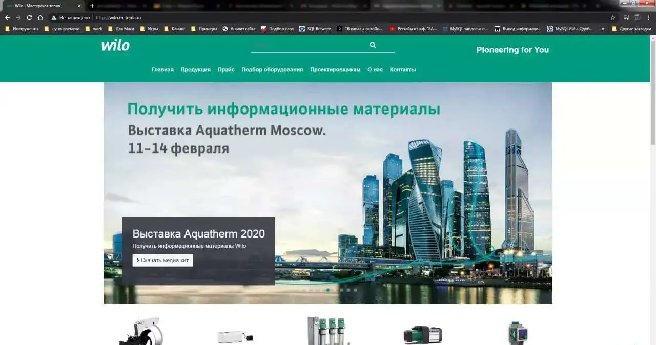Reload the page with the refresh icon
The width and height of the screenshot is (656, 345).
[x=29, y=17]
